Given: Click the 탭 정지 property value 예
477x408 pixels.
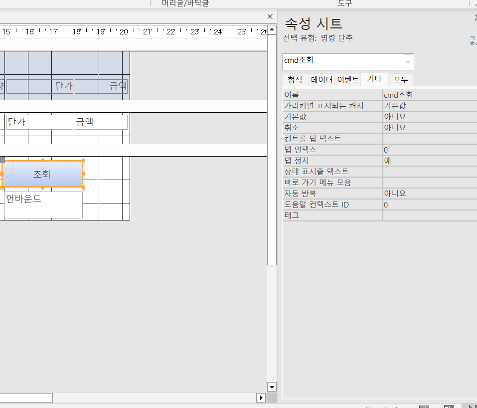Looking at the screenshot, I should click(x=429, y=161).
